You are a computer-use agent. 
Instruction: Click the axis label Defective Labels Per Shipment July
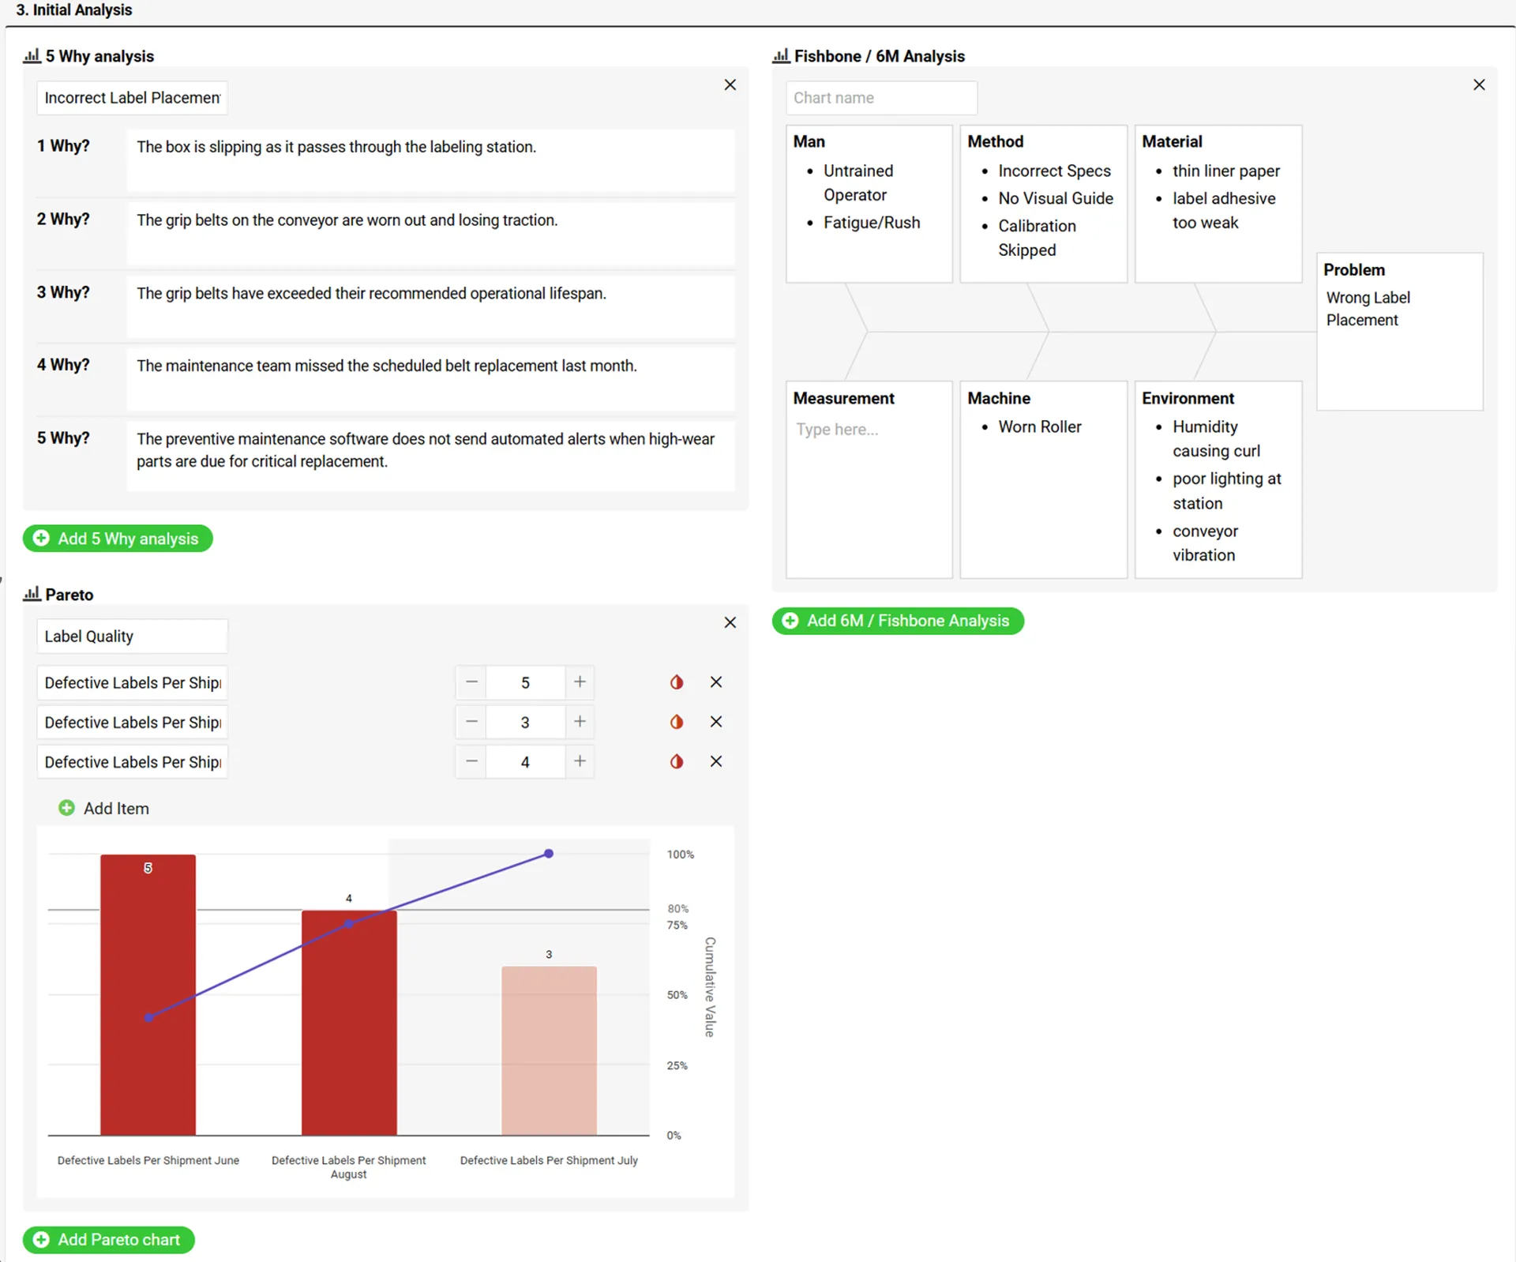tap(549, 1160)
